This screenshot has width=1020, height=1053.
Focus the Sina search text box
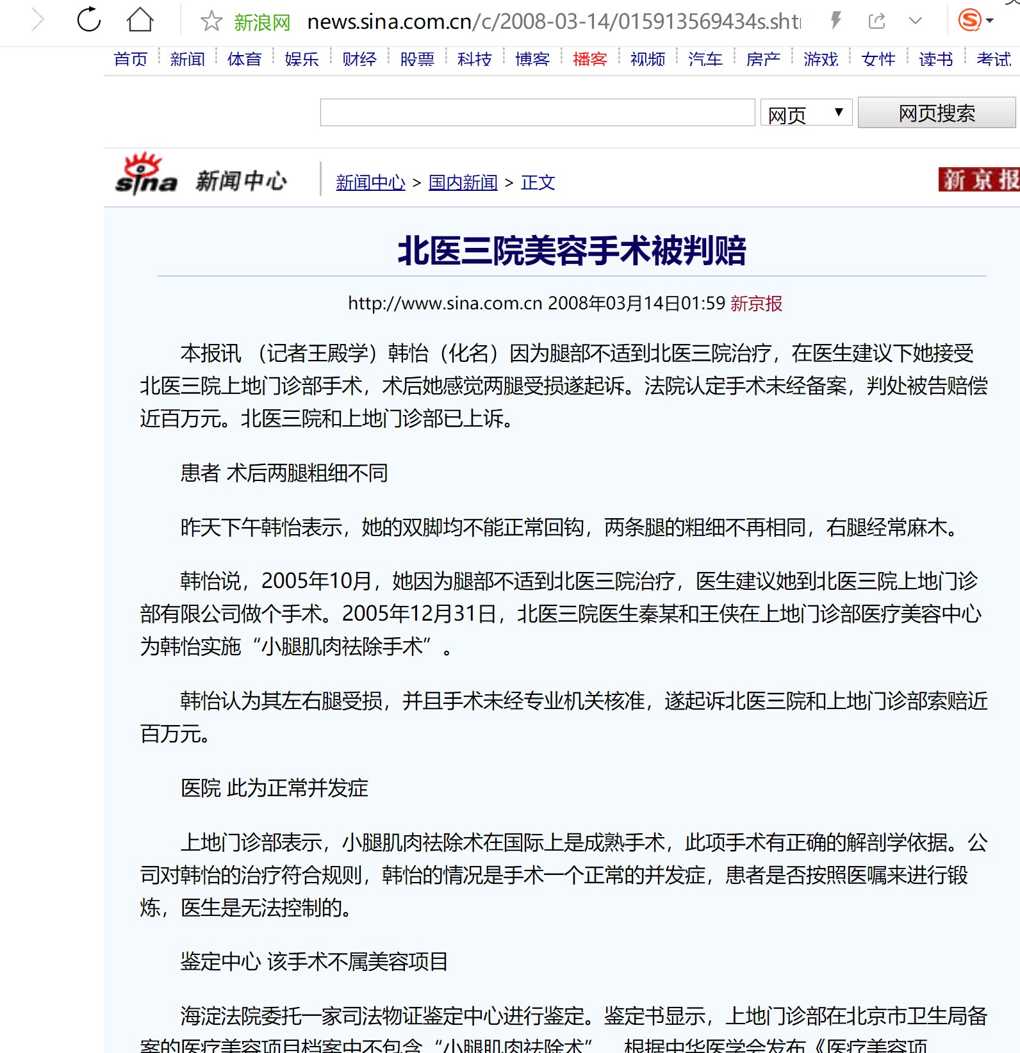click(538, 113)
